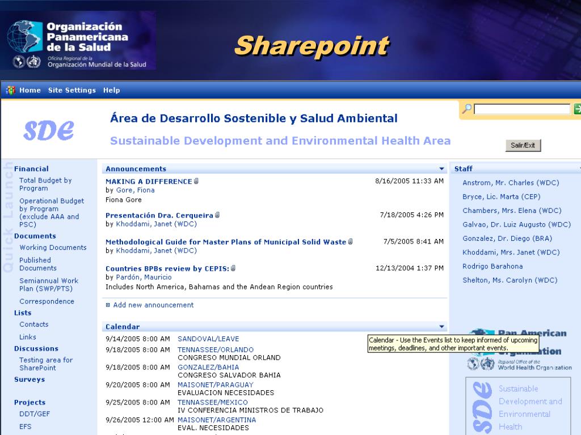Click the Salir/Exit button

click(523, 146)
